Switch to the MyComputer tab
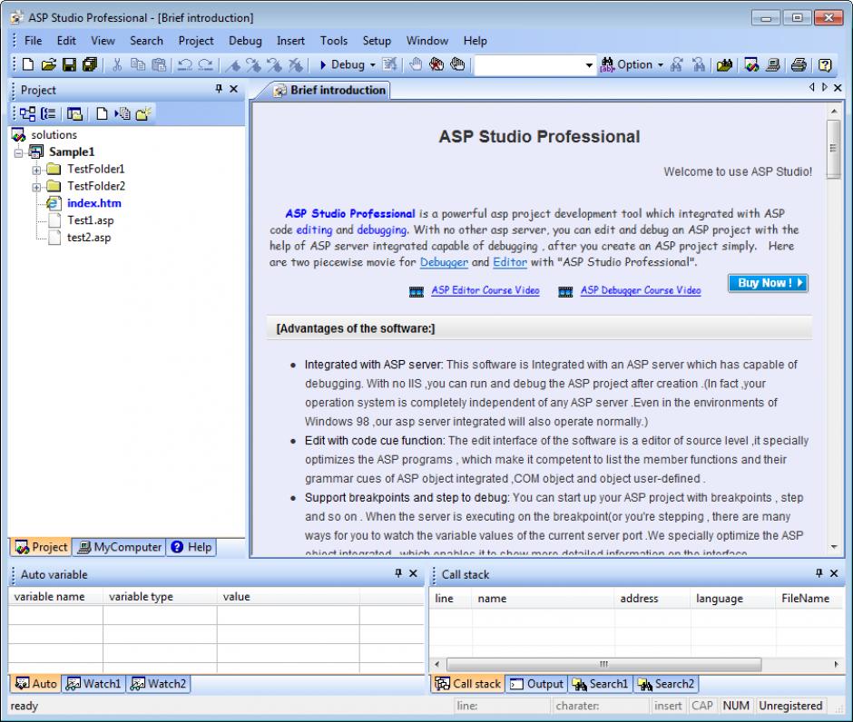The width and height of the screenshot is (853, 722). [120, 547]
